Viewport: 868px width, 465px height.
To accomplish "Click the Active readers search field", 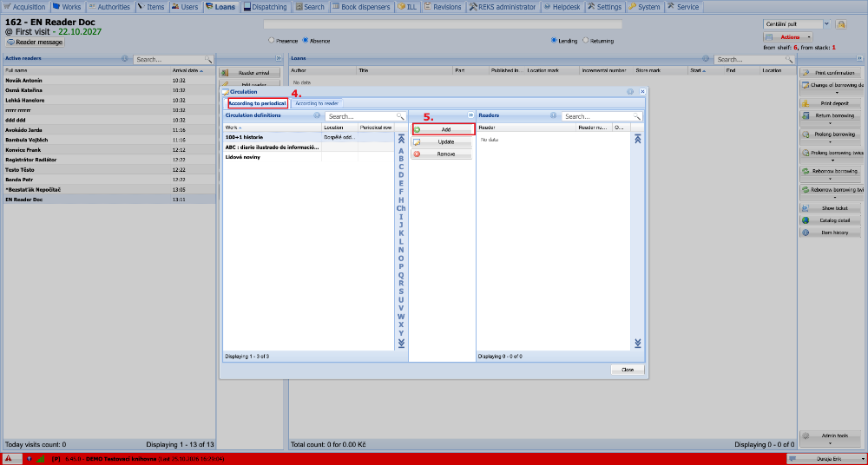I will [x=169, y=59].
